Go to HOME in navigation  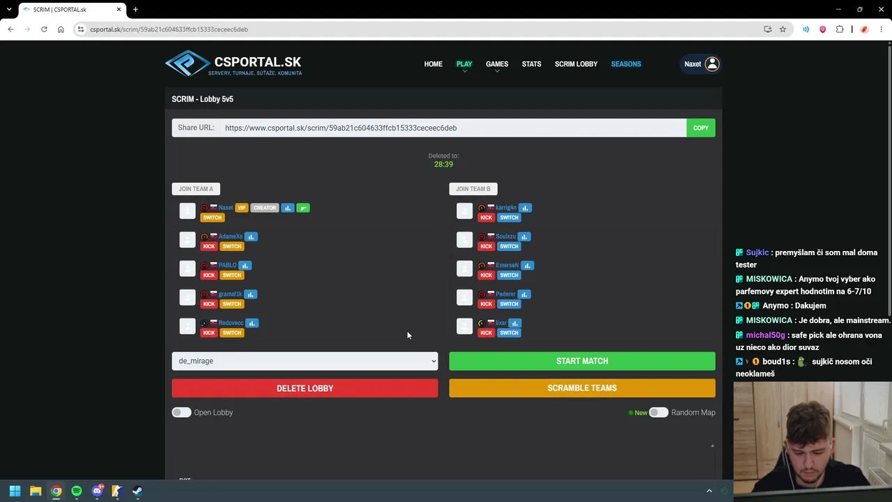click(x=433, y=64)
